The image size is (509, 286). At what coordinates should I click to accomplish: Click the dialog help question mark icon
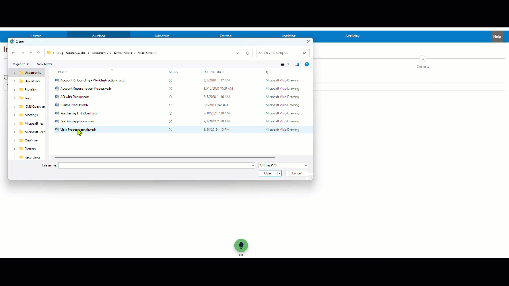(307, 64)
